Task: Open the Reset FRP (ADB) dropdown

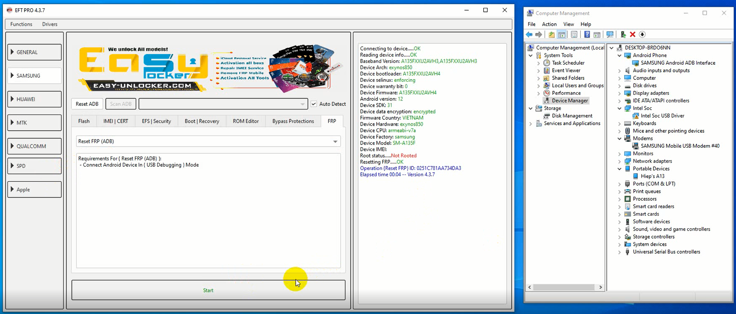Action: [208, 141]
